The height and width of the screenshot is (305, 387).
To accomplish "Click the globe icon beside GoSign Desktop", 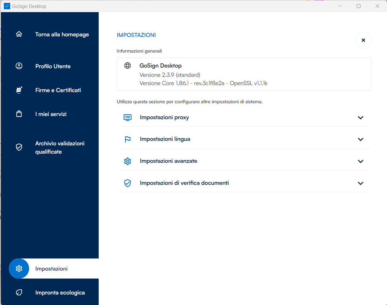I will point(127,66).
